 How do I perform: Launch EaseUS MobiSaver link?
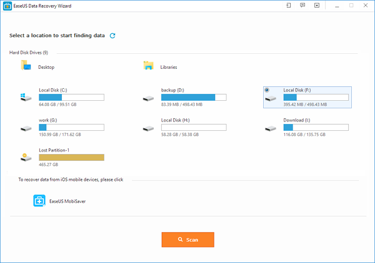pyautogui.click(x=69, y=202)
